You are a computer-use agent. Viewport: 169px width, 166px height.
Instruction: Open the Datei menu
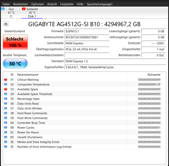(x=6, y=4)
